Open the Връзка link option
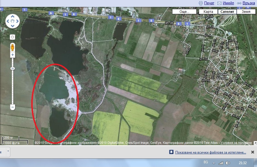 click(248, 3)
